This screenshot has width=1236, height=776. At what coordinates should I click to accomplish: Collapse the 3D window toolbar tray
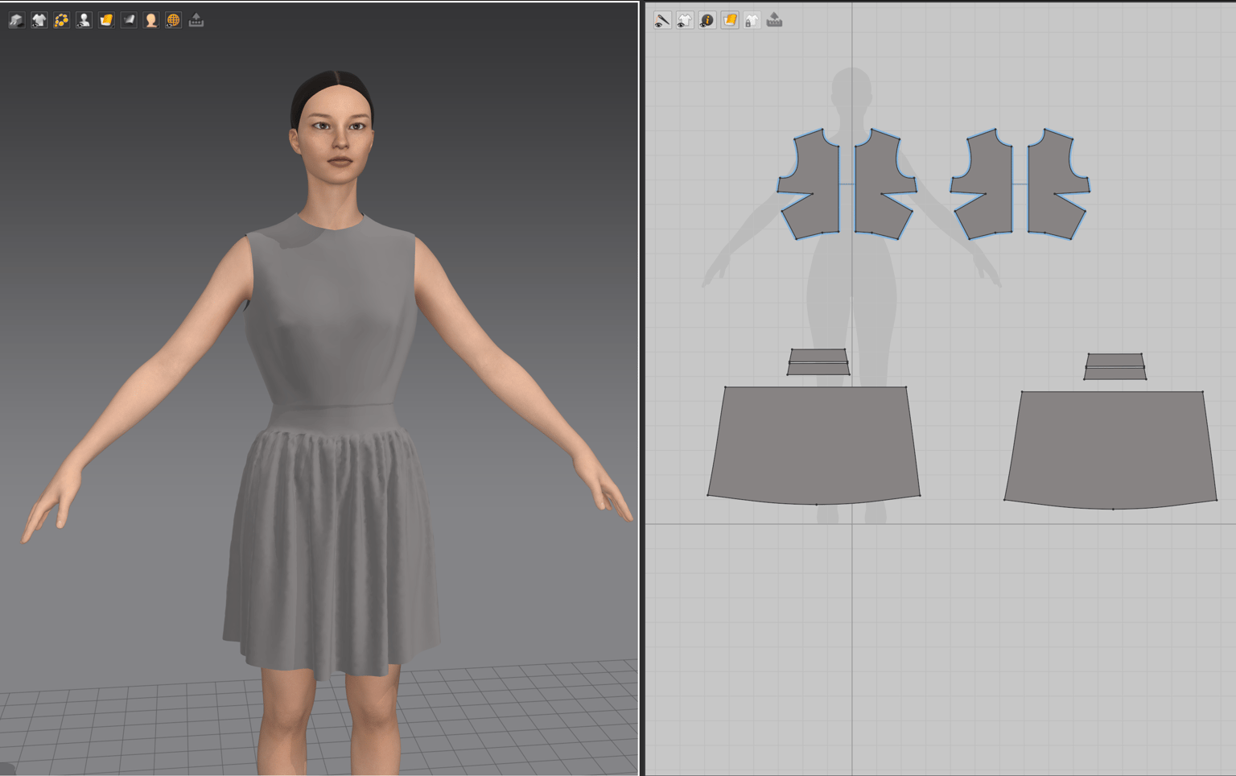pyautogui.click(x=196, y=20)
